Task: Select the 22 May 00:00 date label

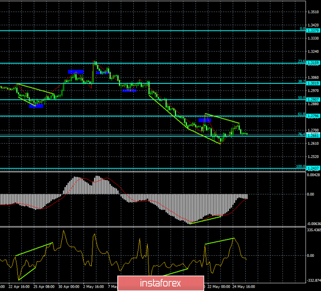Action: point(219,287)
